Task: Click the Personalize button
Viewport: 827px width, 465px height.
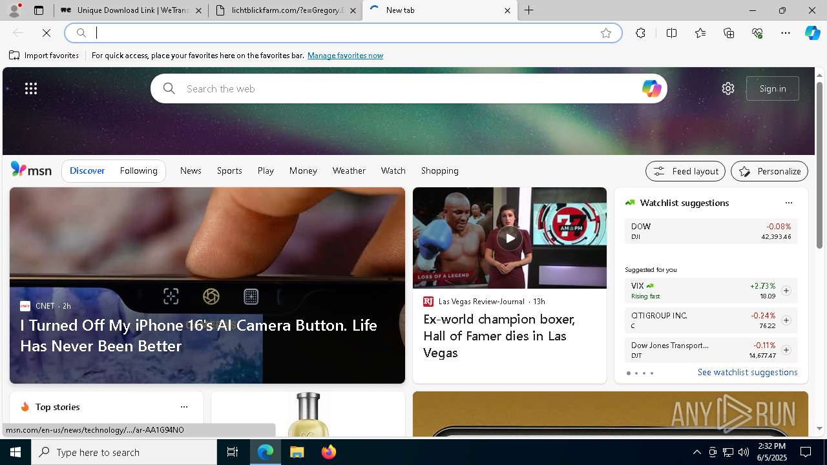Action: tap(769, 171)
